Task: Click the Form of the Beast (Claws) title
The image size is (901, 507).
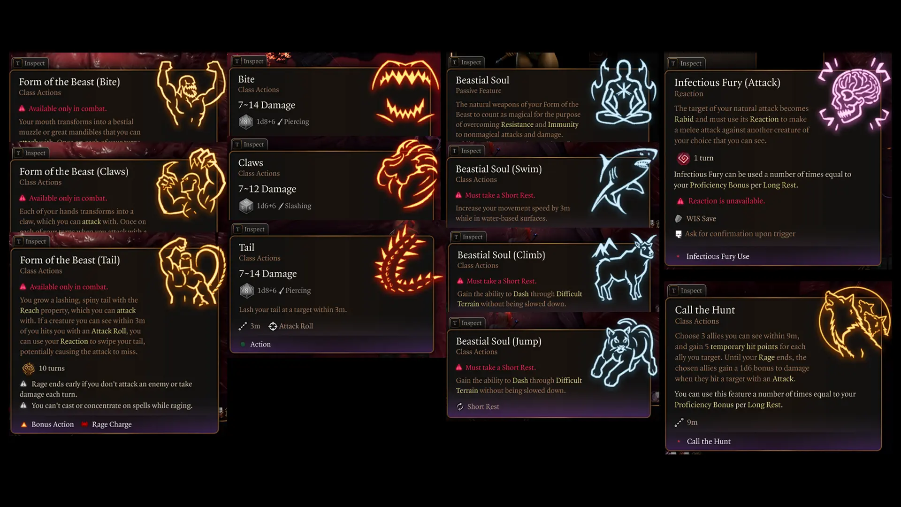Action: click(x=74, y=171)
